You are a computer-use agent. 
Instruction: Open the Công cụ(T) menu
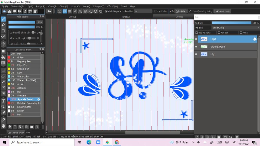99,6
